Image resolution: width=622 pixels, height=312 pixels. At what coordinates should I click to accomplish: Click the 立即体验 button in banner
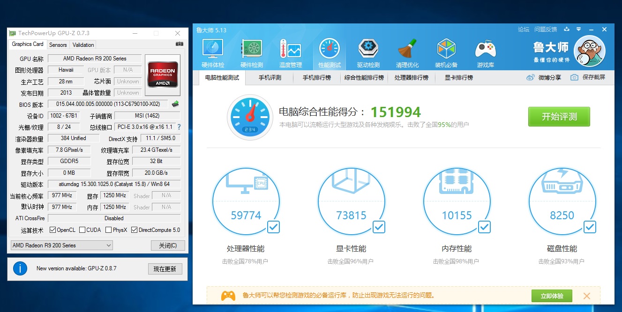click(x=552, y=296)
